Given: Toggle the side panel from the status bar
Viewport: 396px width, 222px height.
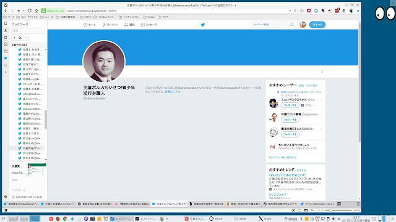Looking at the screenshot, I should click(x=6, y=210).
